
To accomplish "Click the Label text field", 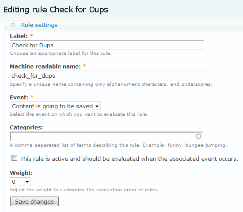I will 107,45.
